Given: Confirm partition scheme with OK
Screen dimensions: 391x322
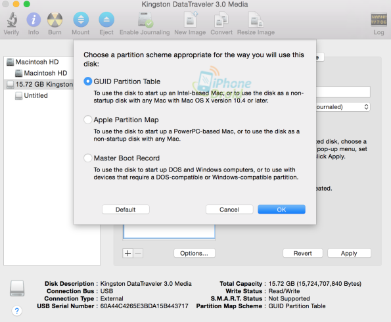Looking at the screenshot, I should click(281, 210).
